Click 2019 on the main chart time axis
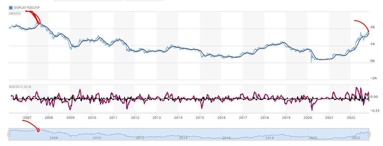Screen dimensions: 383x146 click(x=286, y=118)
